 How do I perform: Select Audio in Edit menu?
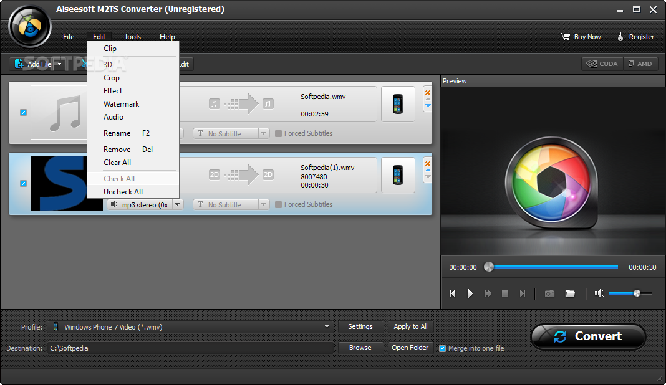pos(133,117)
